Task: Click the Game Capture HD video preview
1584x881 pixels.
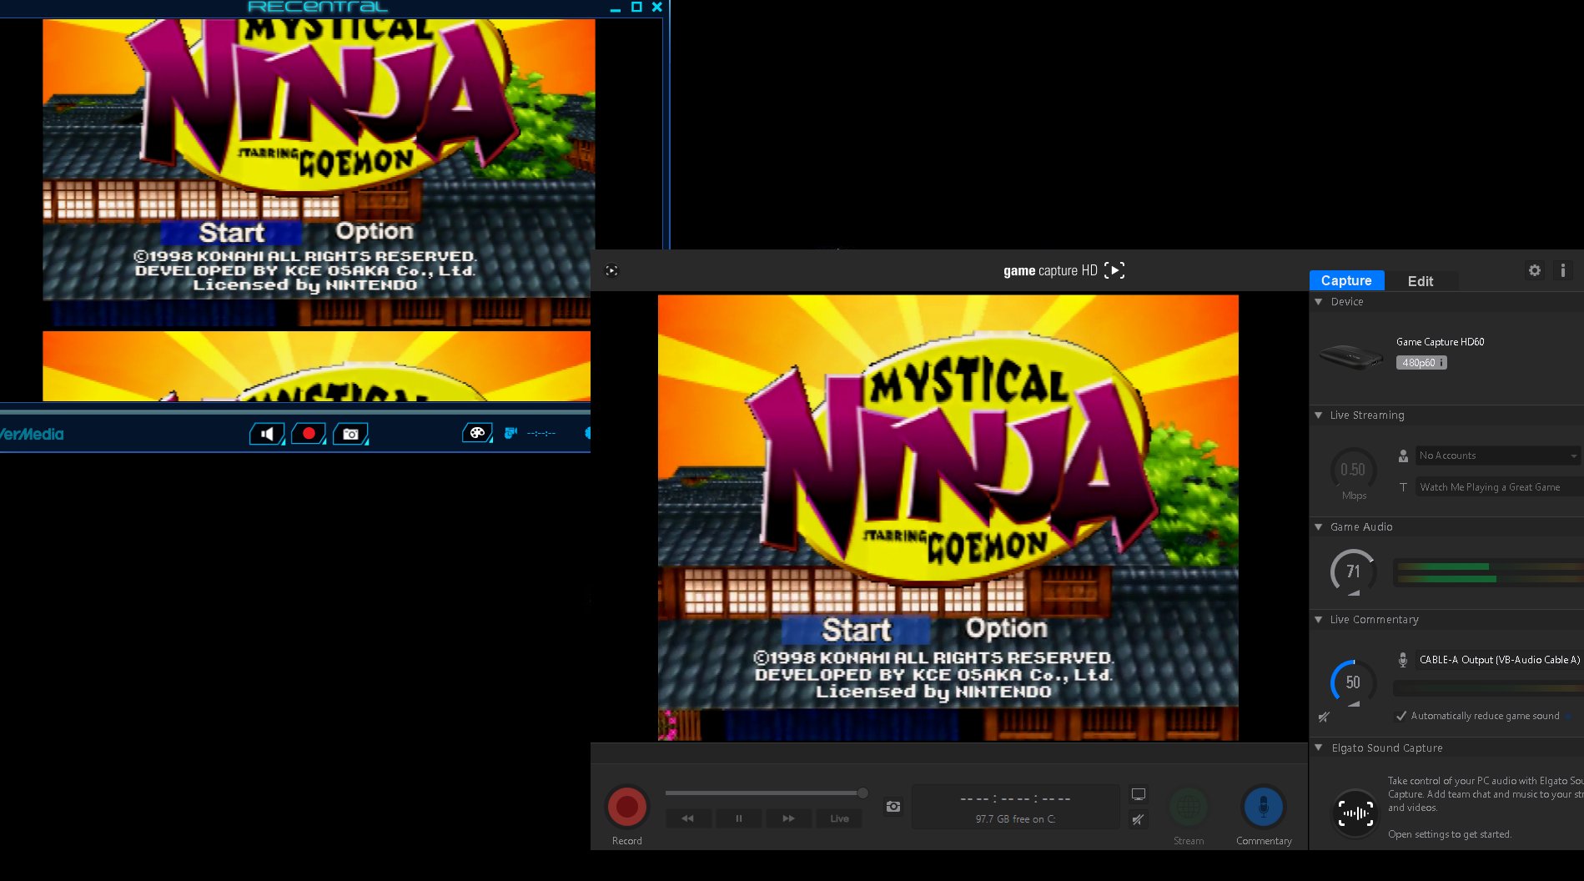Action: (x=948, y=517)
